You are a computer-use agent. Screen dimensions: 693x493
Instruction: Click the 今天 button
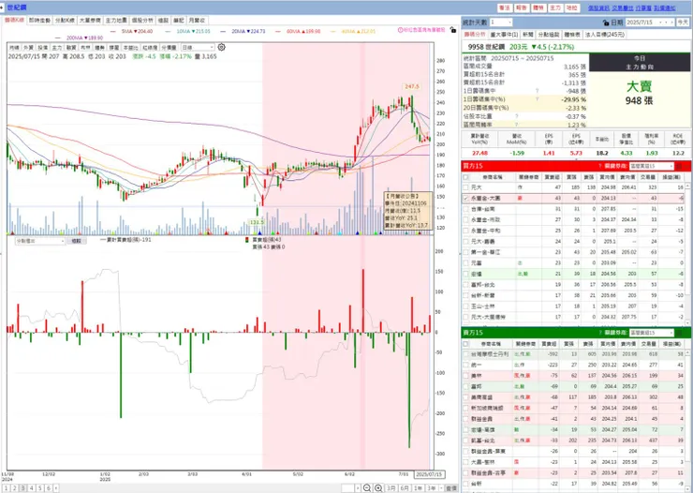pos(682,22)
